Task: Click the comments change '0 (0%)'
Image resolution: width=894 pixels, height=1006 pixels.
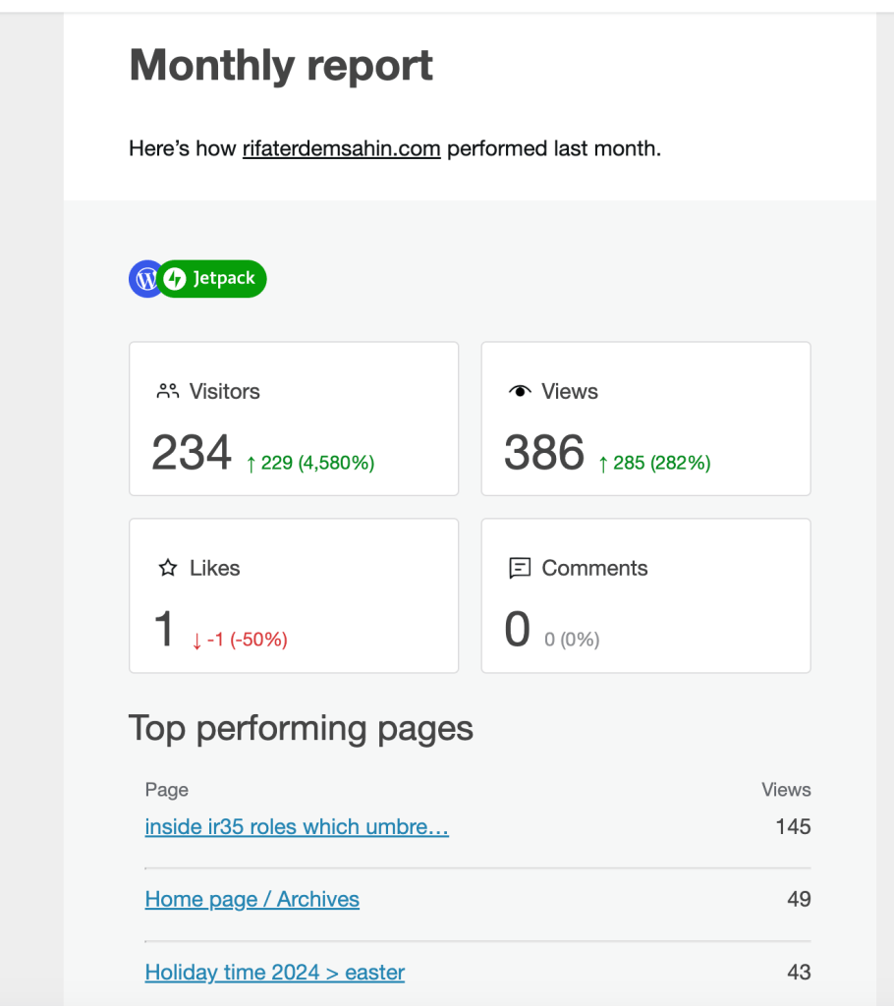Action: [x=572, y=640]
